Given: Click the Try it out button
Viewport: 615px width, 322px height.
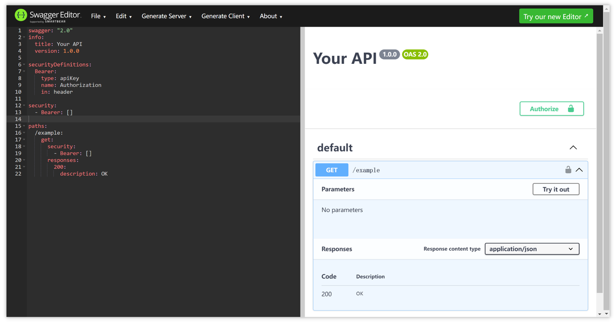Looking at the screenshot, I should [555, 190].
